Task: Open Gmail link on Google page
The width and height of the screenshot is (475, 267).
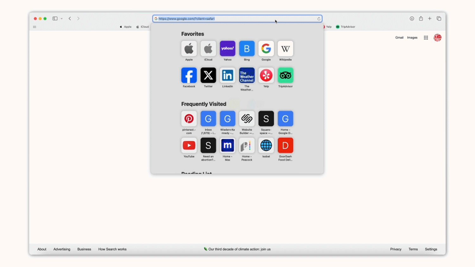Action: pyautogui.click(x=399, y=38)
